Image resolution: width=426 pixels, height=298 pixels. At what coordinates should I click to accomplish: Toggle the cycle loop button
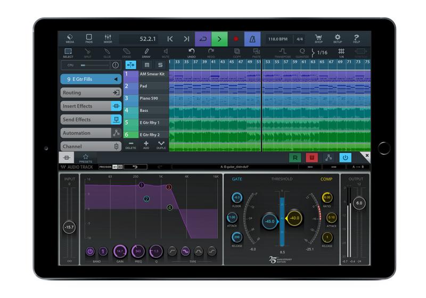203,39
